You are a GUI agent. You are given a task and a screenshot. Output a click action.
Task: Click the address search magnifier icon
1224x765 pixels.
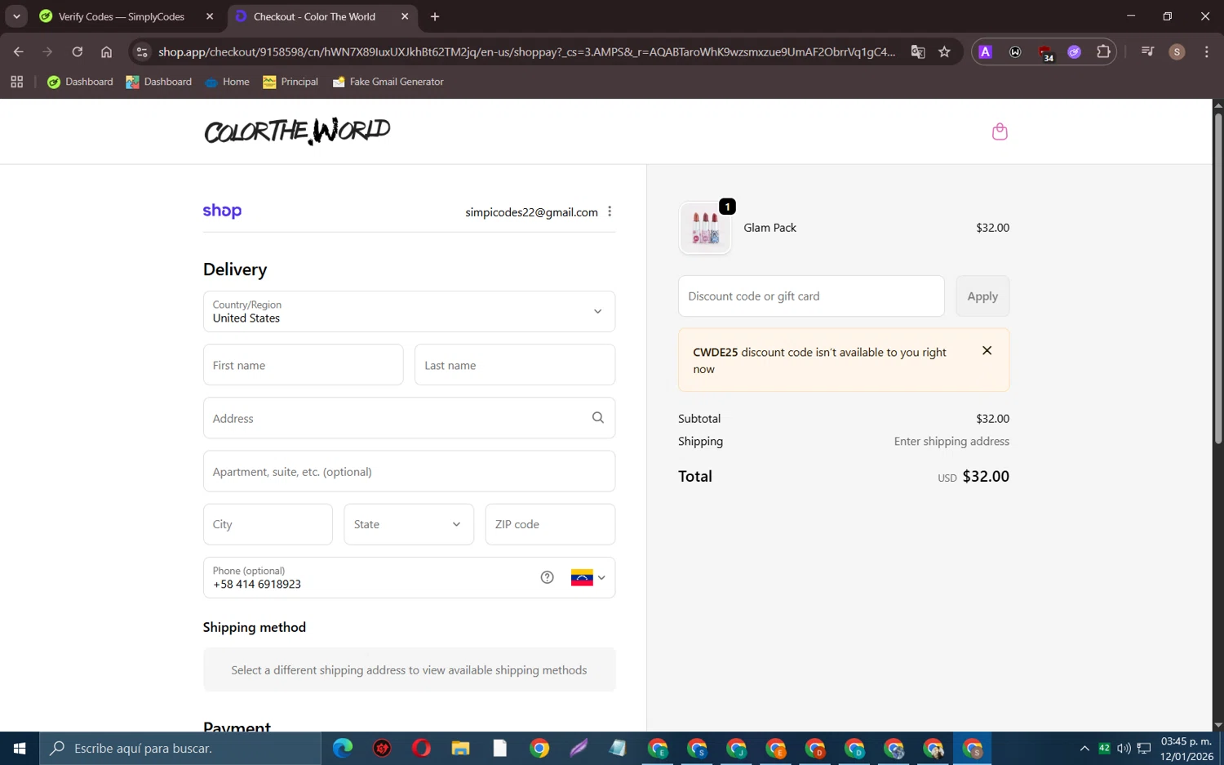coord(598,418)
